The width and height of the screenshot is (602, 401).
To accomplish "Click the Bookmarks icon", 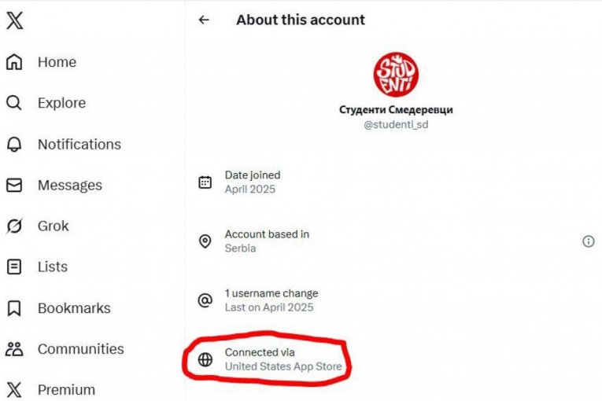I will pyautogui.click(x=14, y=308).
